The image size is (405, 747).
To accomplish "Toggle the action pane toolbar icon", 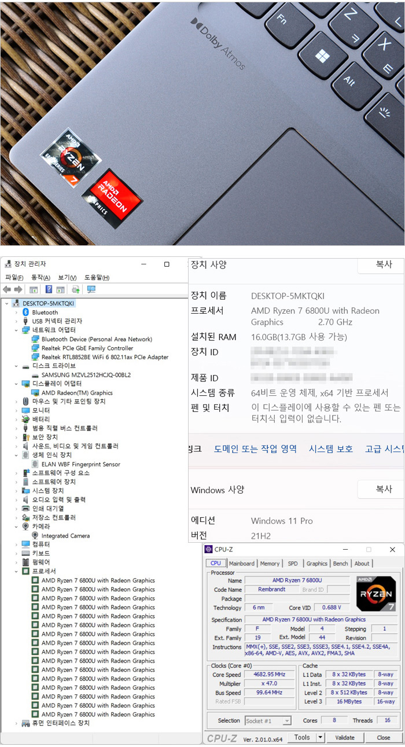I will click(x=60, y=289).
